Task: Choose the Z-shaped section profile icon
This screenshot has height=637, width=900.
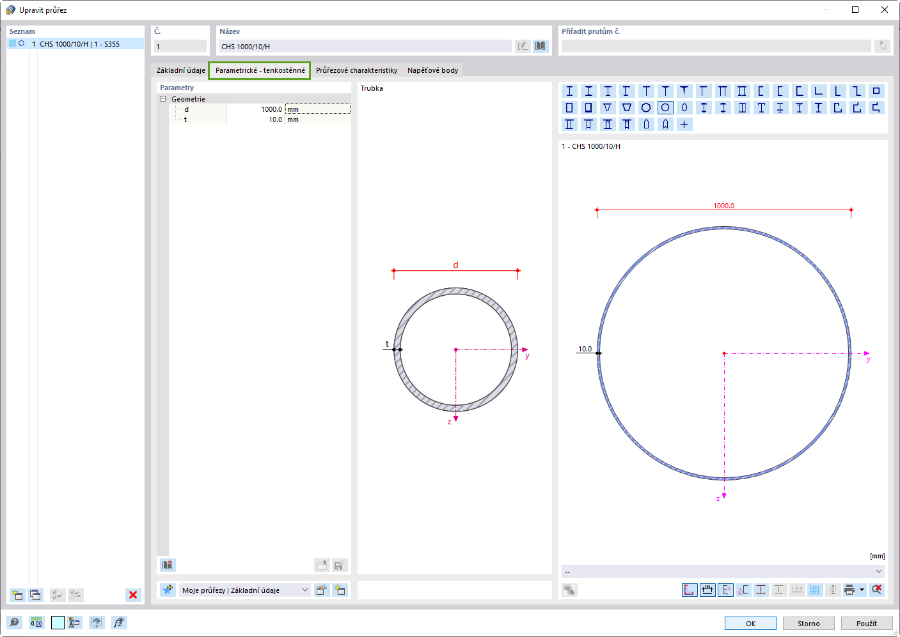Action: pyautogui.click(x=857, y=91)
